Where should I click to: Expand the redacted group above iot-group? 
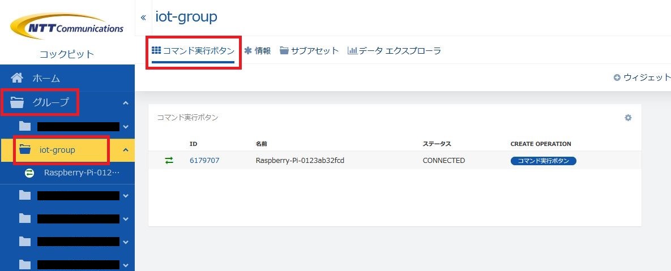[x=125, y=127]
